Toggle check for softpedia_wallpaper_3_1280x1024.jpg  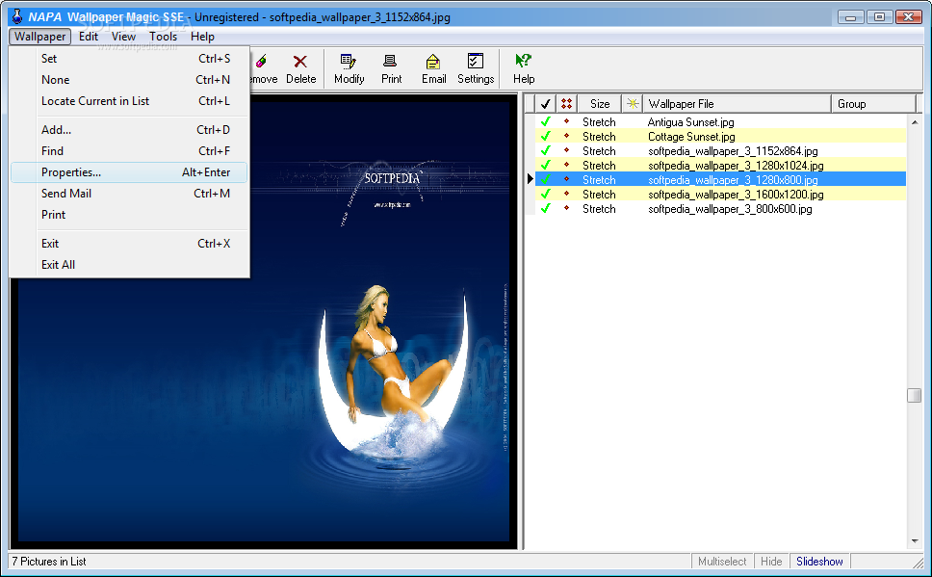point(545,166)
